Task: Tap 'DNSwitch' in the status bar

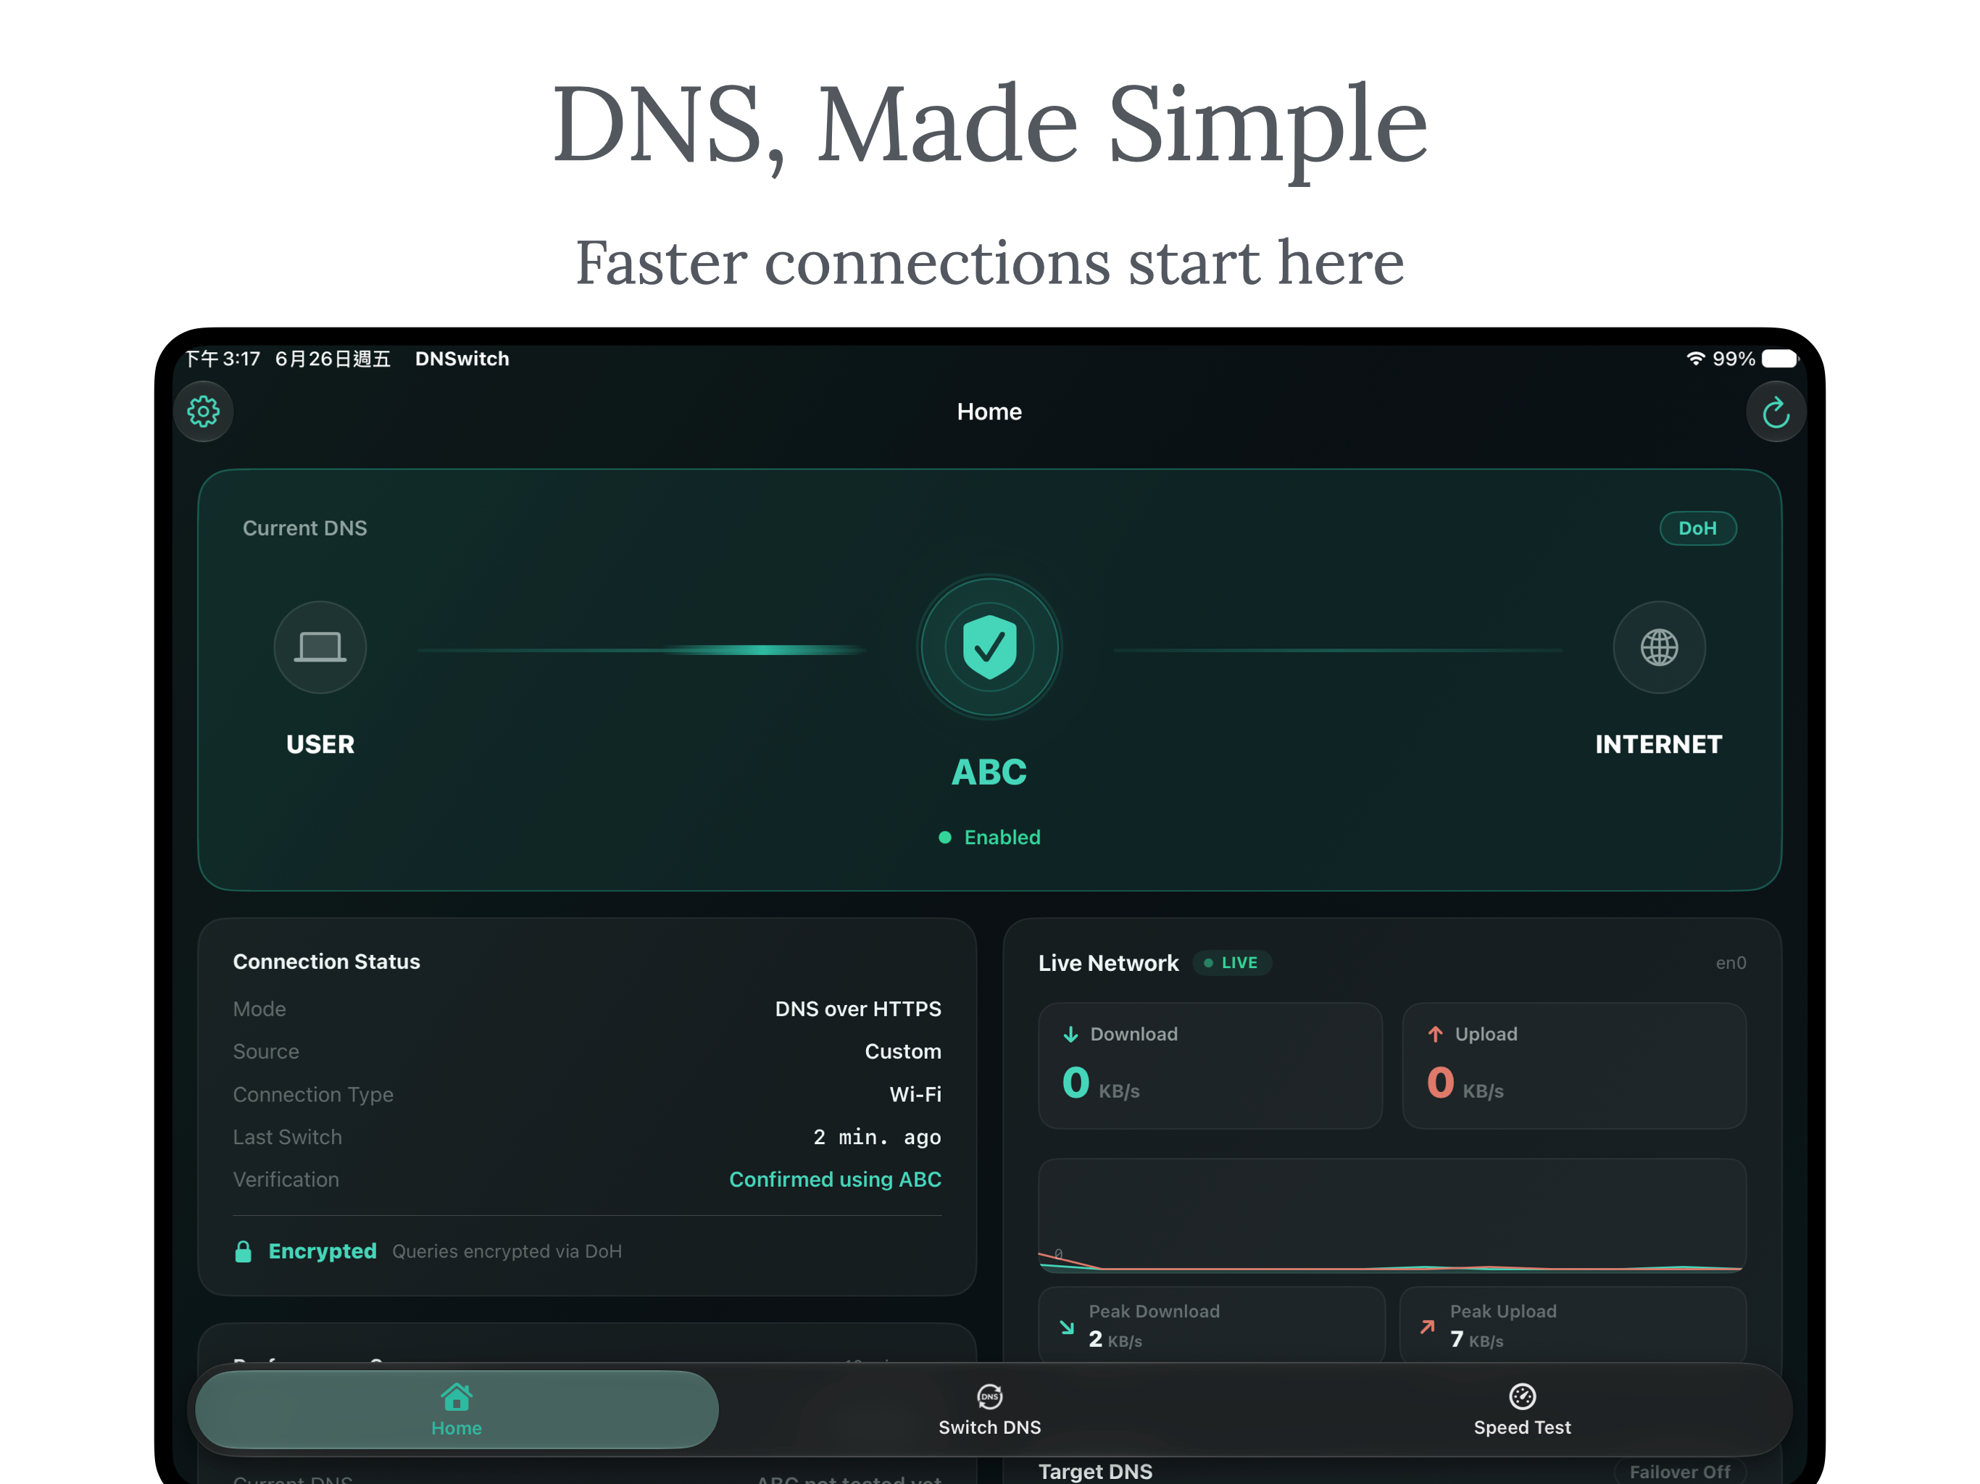Action: (x=462, y=358)
